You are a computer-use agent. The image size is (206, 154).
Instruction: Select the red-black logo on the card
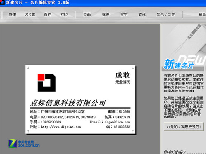tap(47, 83)
